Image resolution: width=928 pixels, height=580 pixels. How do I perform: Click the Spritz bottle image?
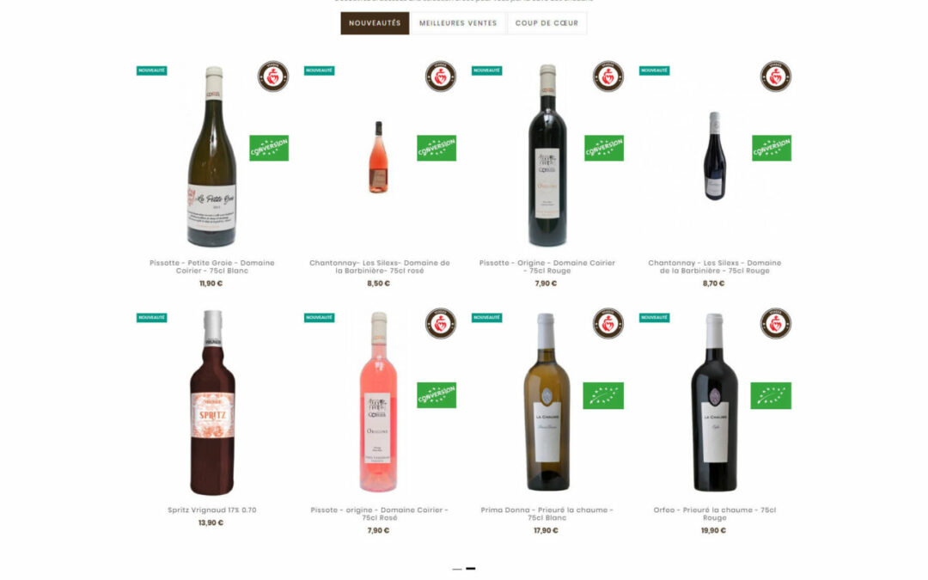coord(212,402)
